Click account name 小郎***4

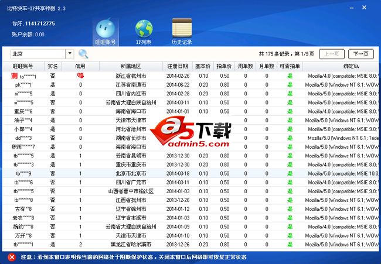tap(23, 129)
